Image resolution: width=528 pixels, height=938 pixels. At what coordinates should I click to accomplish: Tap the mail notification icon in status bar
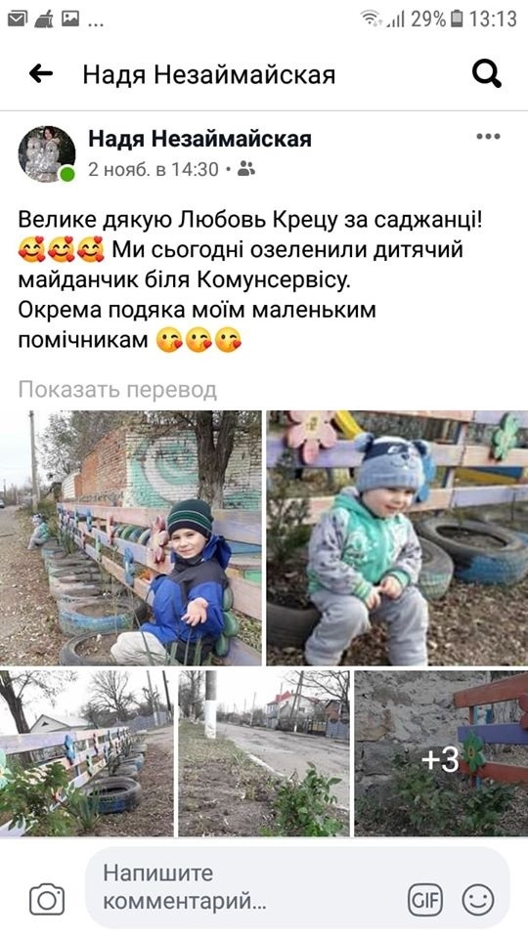click(x=18, y=20)
